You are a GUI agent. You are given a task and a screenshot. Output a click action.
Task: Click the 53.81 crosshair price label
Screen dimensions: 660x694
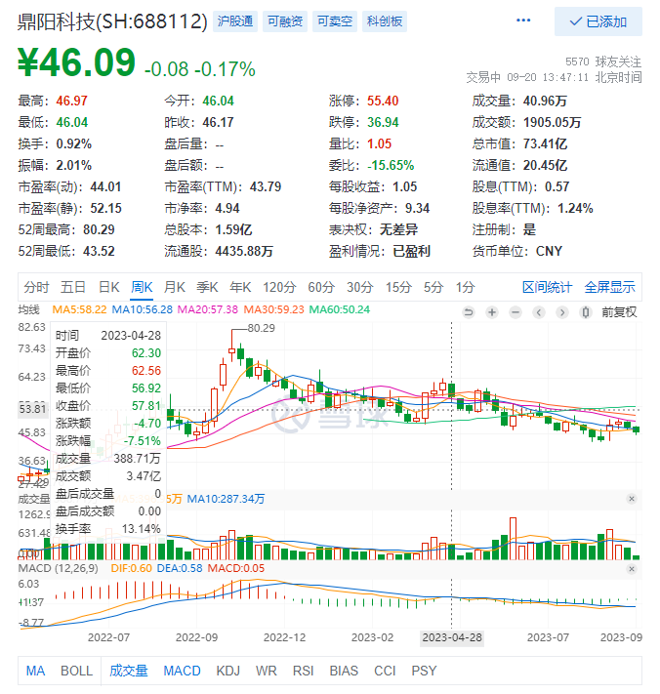[x=33, y=409]
